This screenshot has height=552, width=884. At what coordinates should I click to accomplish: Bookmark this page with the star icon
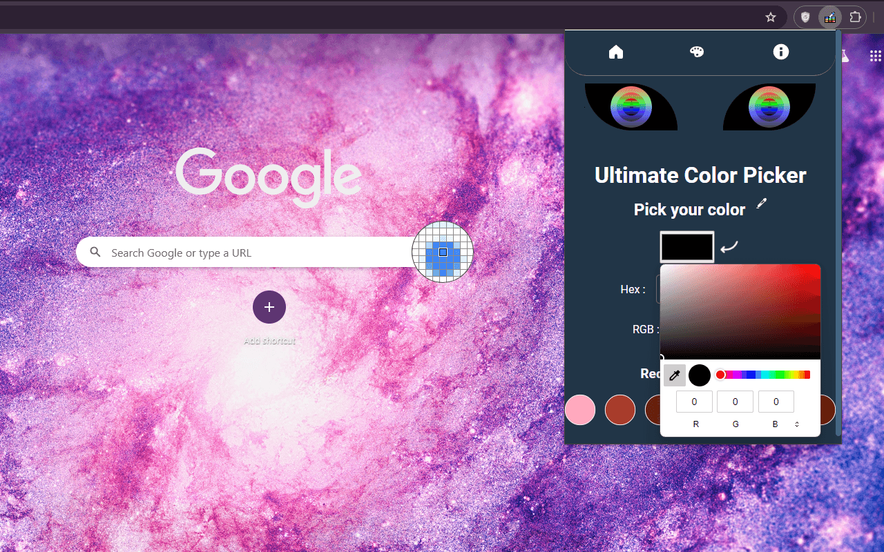coord(771,17)
